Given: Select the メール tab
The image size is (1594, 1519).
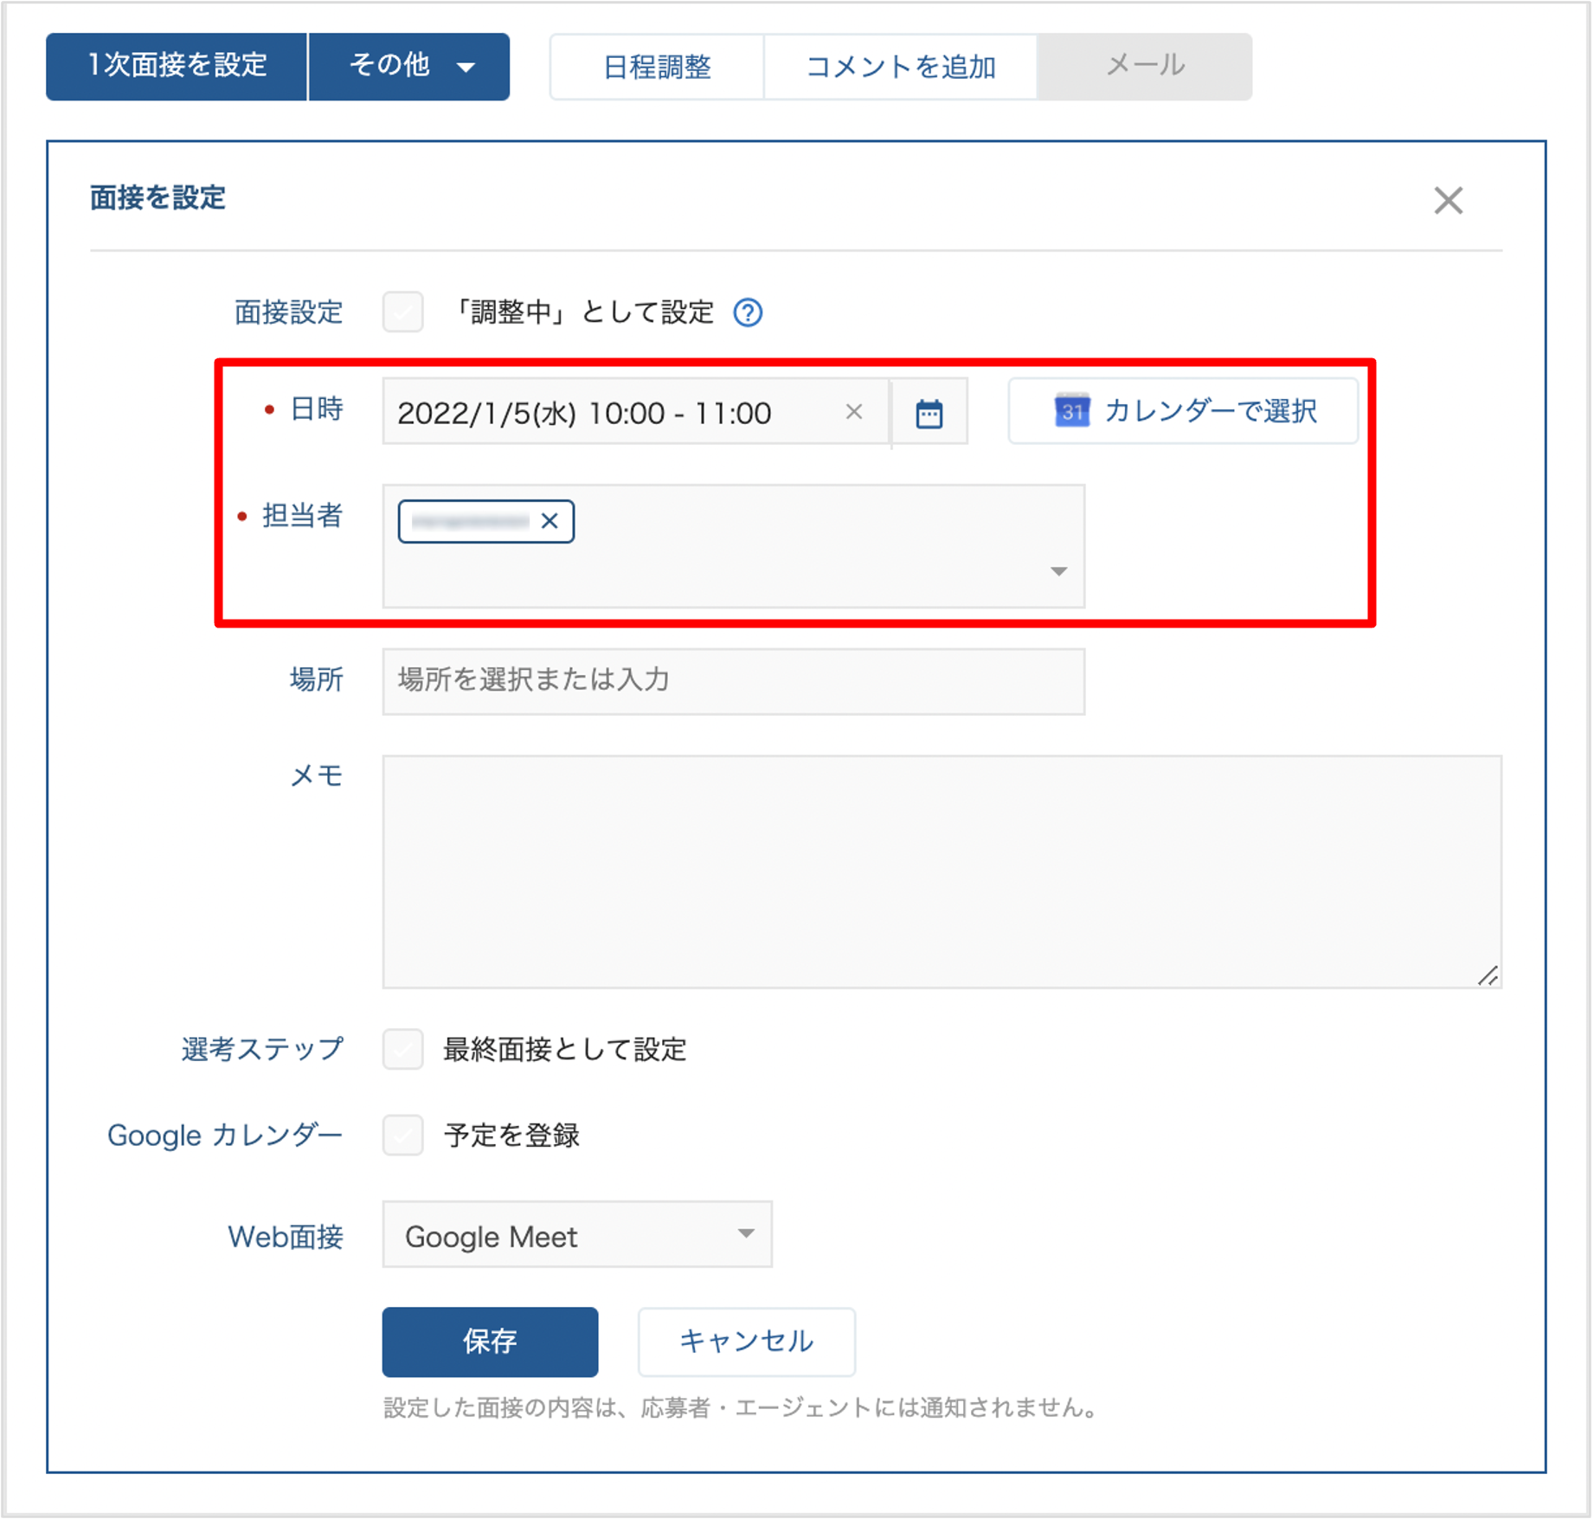Looking at the screenshot, I should pos(1144,67).
